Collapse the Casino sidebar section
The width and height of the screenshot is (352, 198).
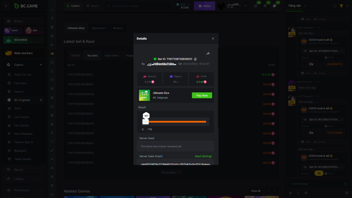pyautogui.click(x=41, y=65)
